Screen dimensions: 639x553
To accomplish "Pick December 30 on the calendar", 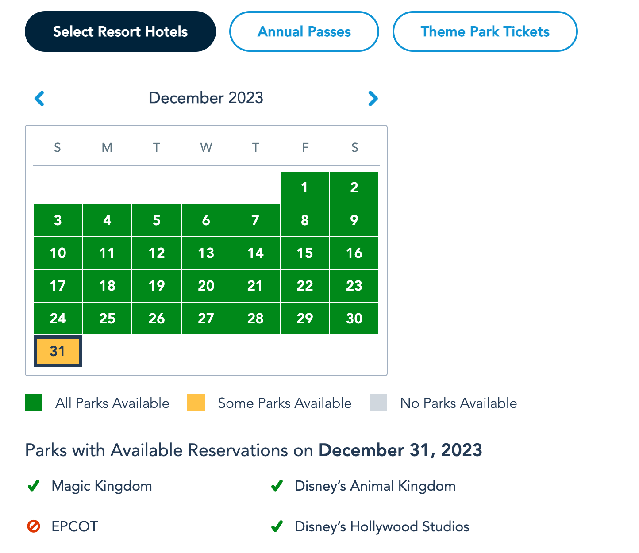I will tap(354, 319).
